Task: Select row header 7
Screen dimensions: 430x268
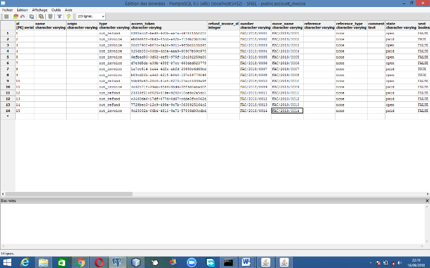Action: click(x=8, y=69)
